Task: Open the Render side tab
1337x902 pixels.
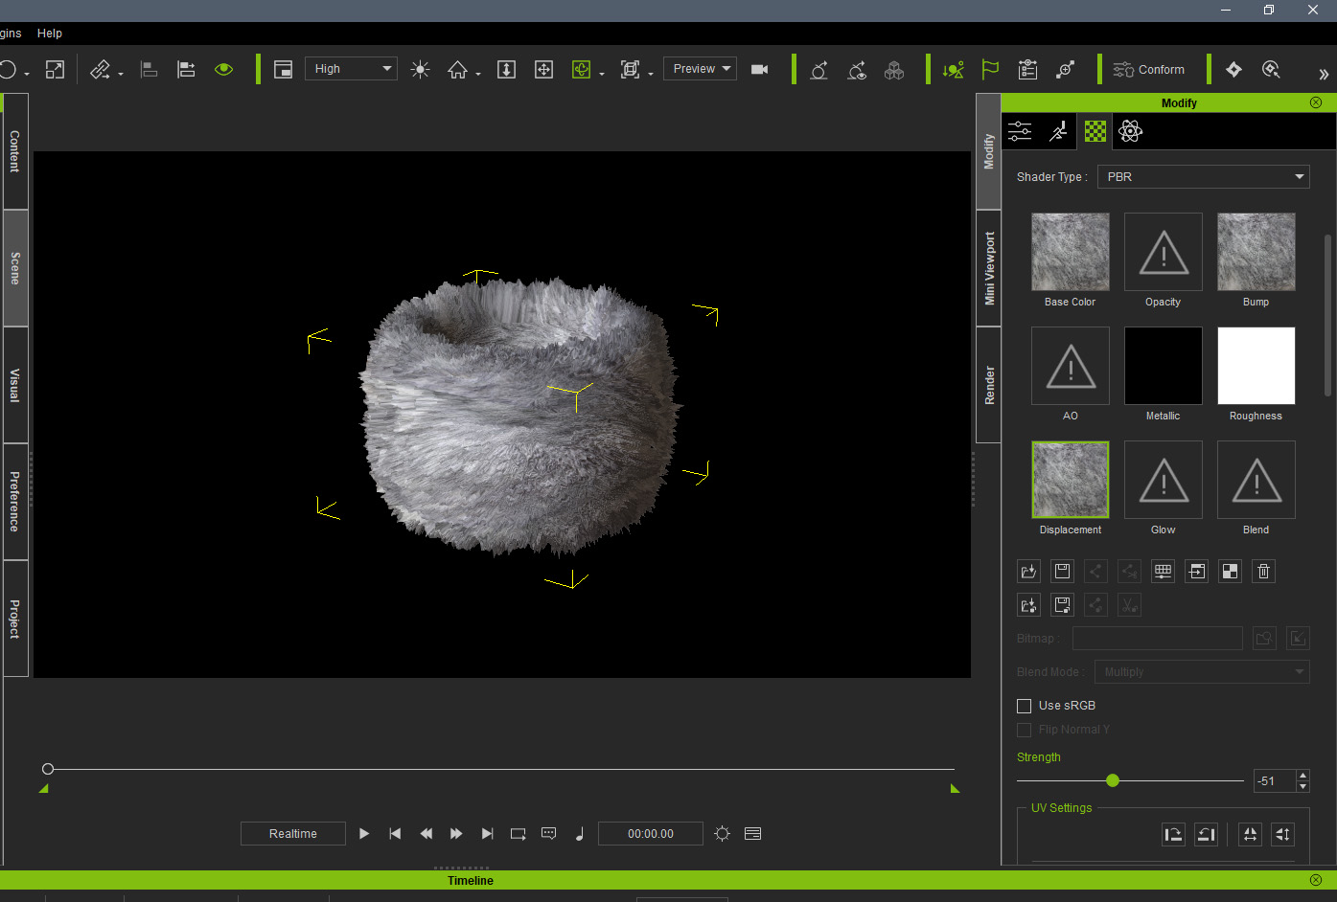Action: [x=989, y=385]
